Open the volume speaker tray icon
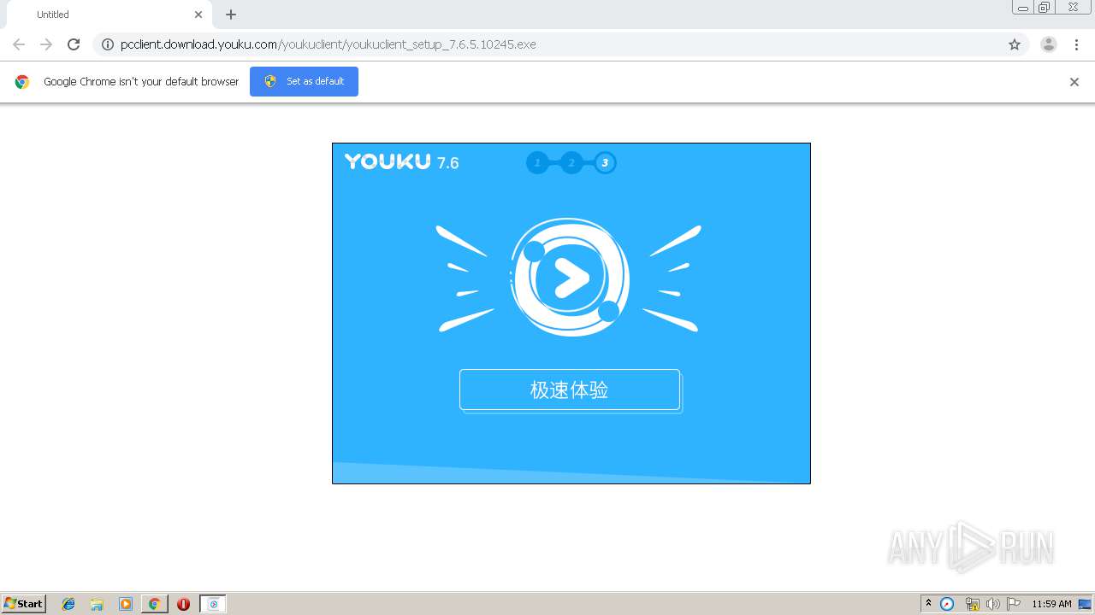The height and width of the screenshot is (615, 1095). tap(992, 604)
